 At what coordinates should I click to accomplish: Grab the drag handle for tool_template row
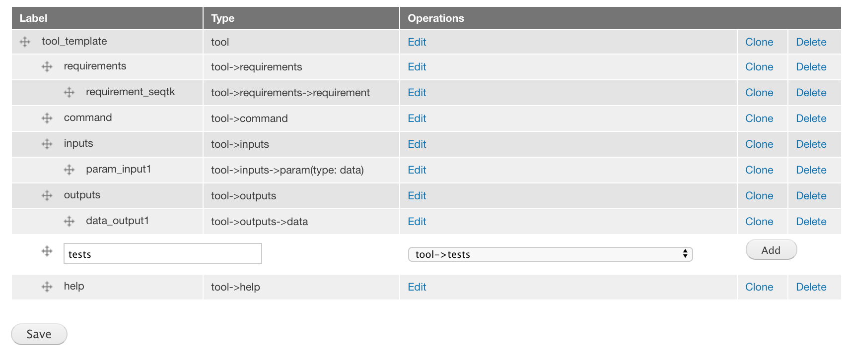(x=25, y=42)
